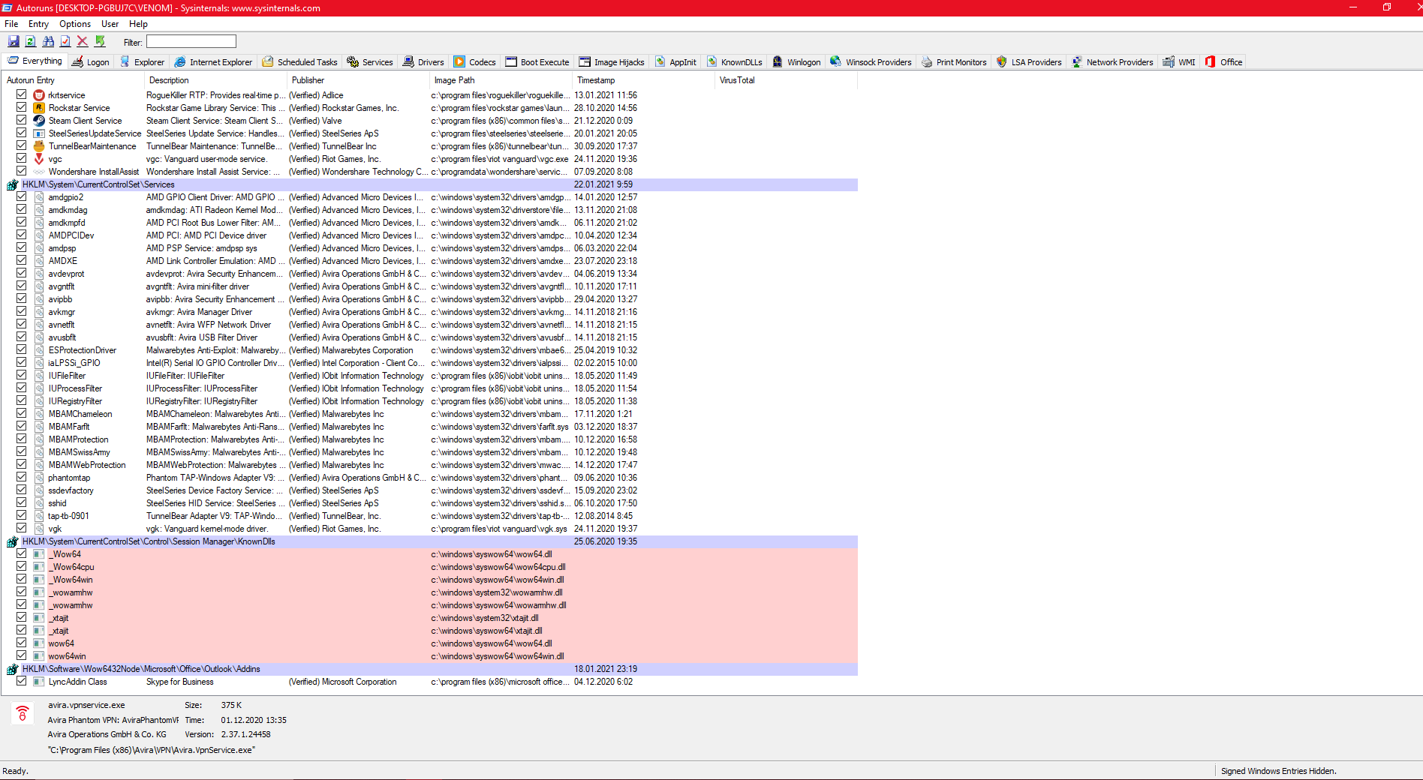
Task: Click registry icon beside the KnownDlls key
Action: point(13,541)
